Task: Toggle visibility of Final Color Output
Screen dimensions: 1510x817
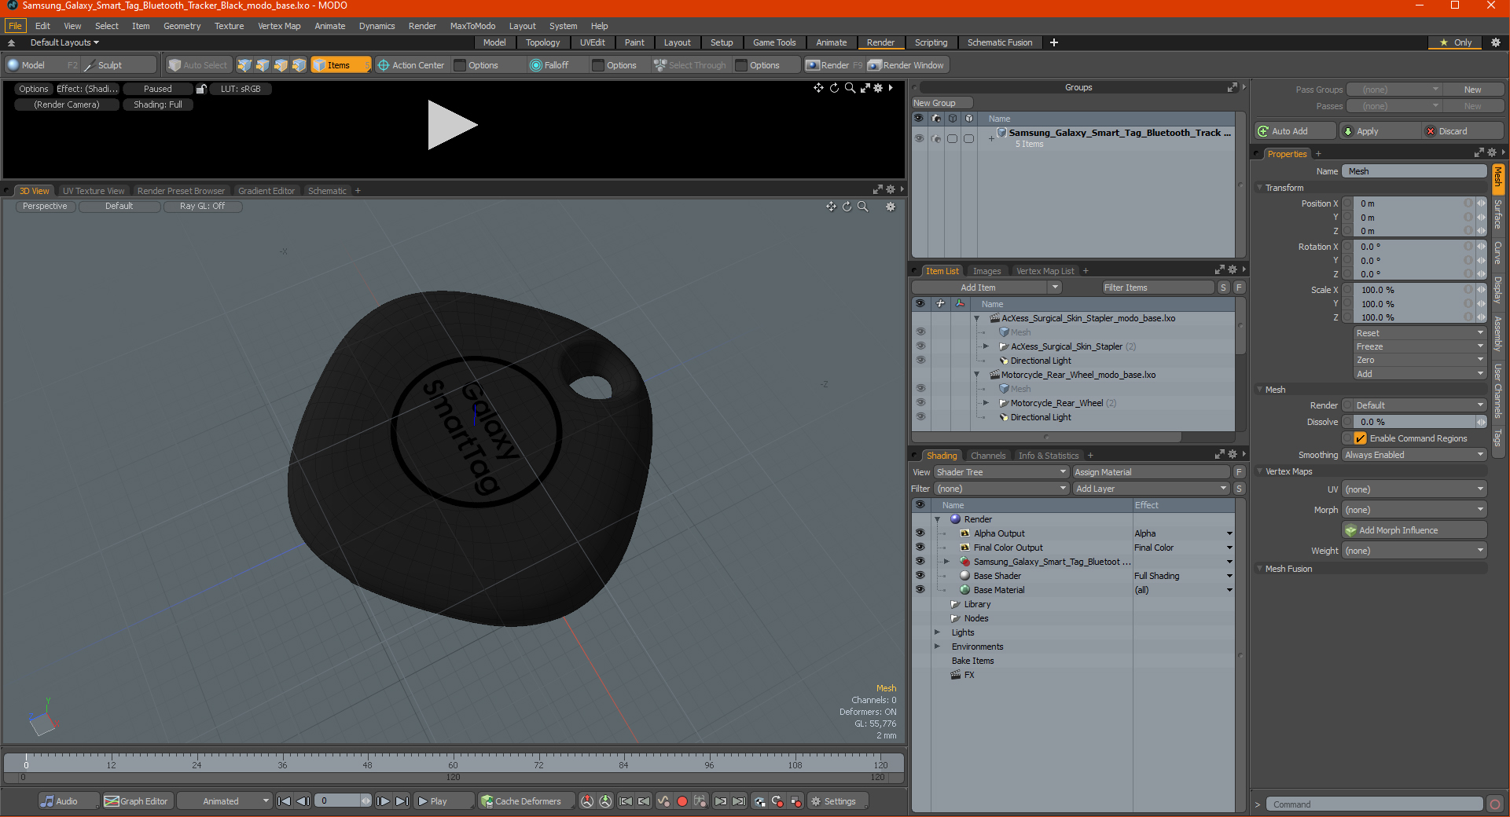Action: coord(920,548)
